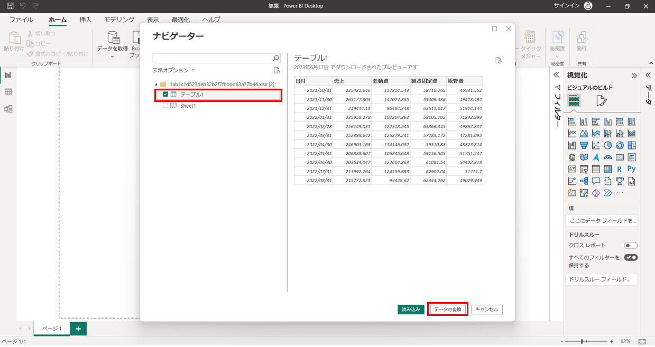Add a KPI visual
This screenshot has width=655, height=347.
click(x=572, y=170)
